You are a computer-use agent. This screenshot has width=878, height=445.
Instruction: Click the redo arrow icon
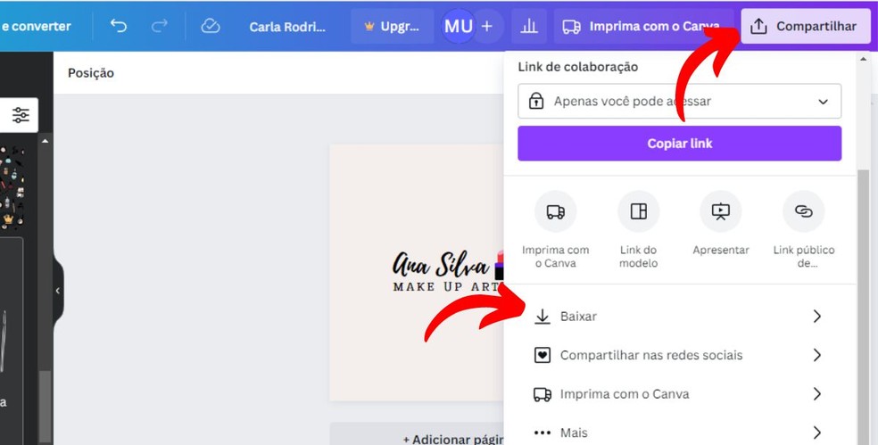[159, 26]
